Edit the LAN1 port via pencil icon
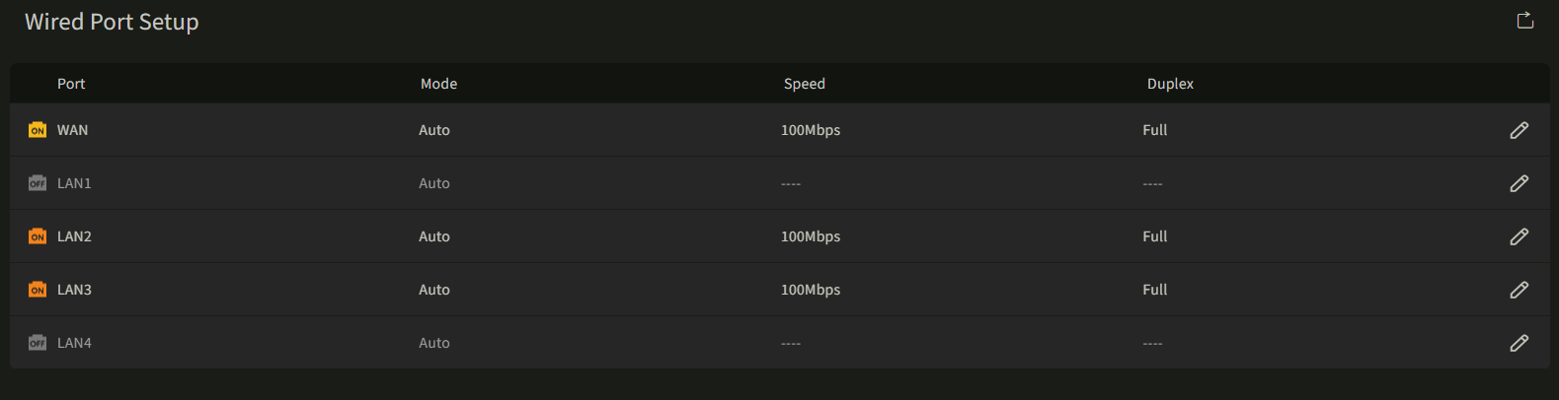Image resolution: width=1559 pixels, height=400 pixels. coord(1519,183)
